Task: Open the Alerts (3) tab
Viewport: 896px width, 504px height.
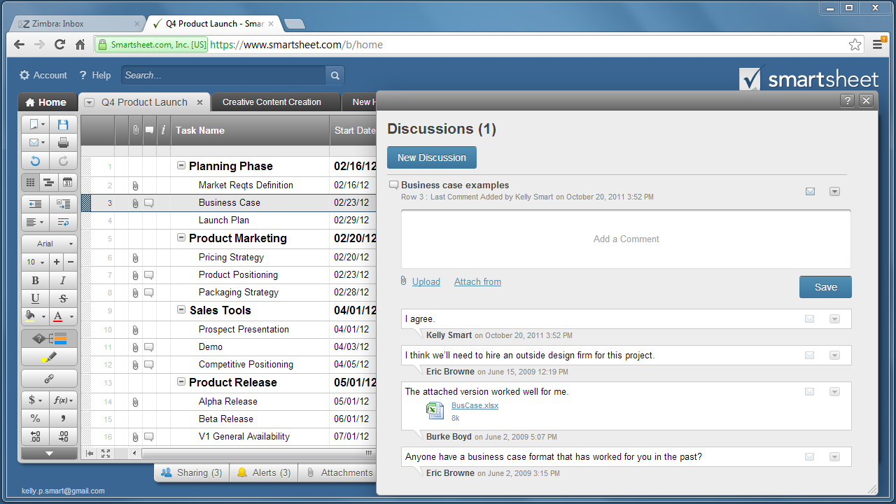Action: click(x=263, y=472)
